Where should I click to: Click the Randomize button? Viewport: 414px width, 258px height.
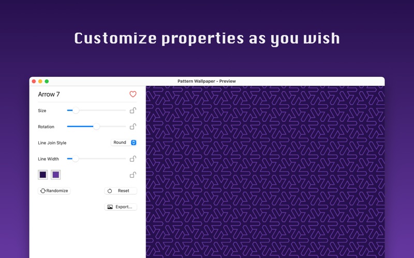(54, 190)
